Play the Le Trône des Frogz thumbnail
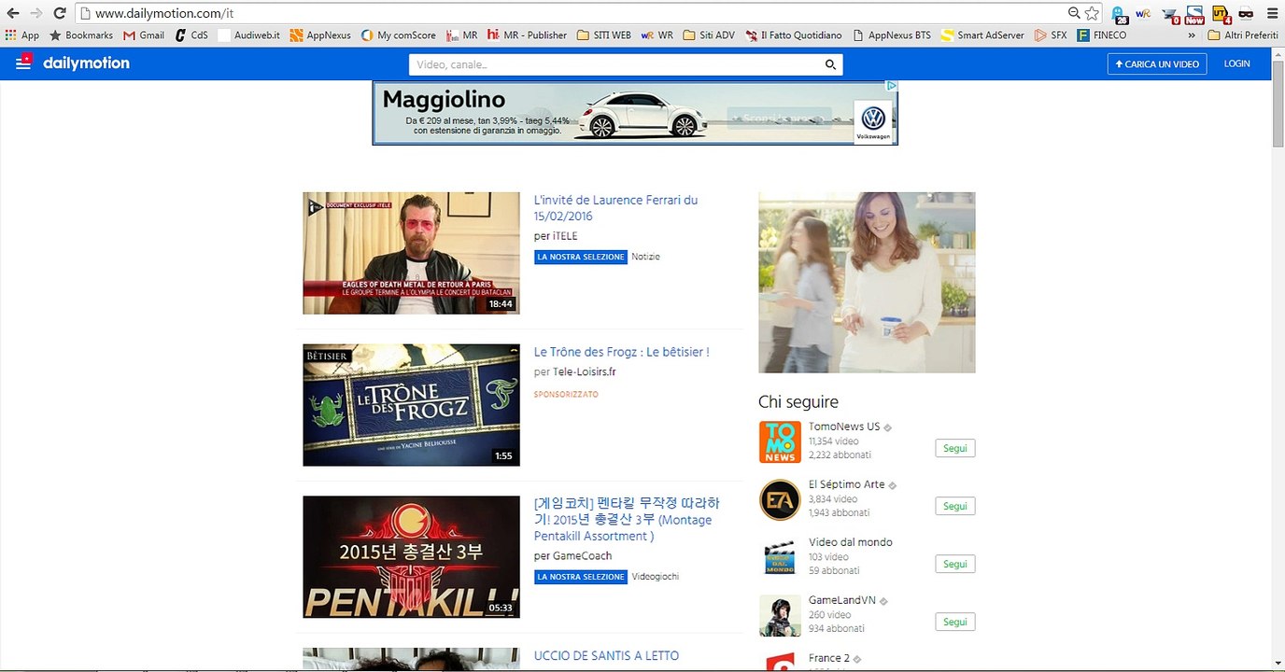This screenshot has width=1285, height=672. (x=411, y=405)
